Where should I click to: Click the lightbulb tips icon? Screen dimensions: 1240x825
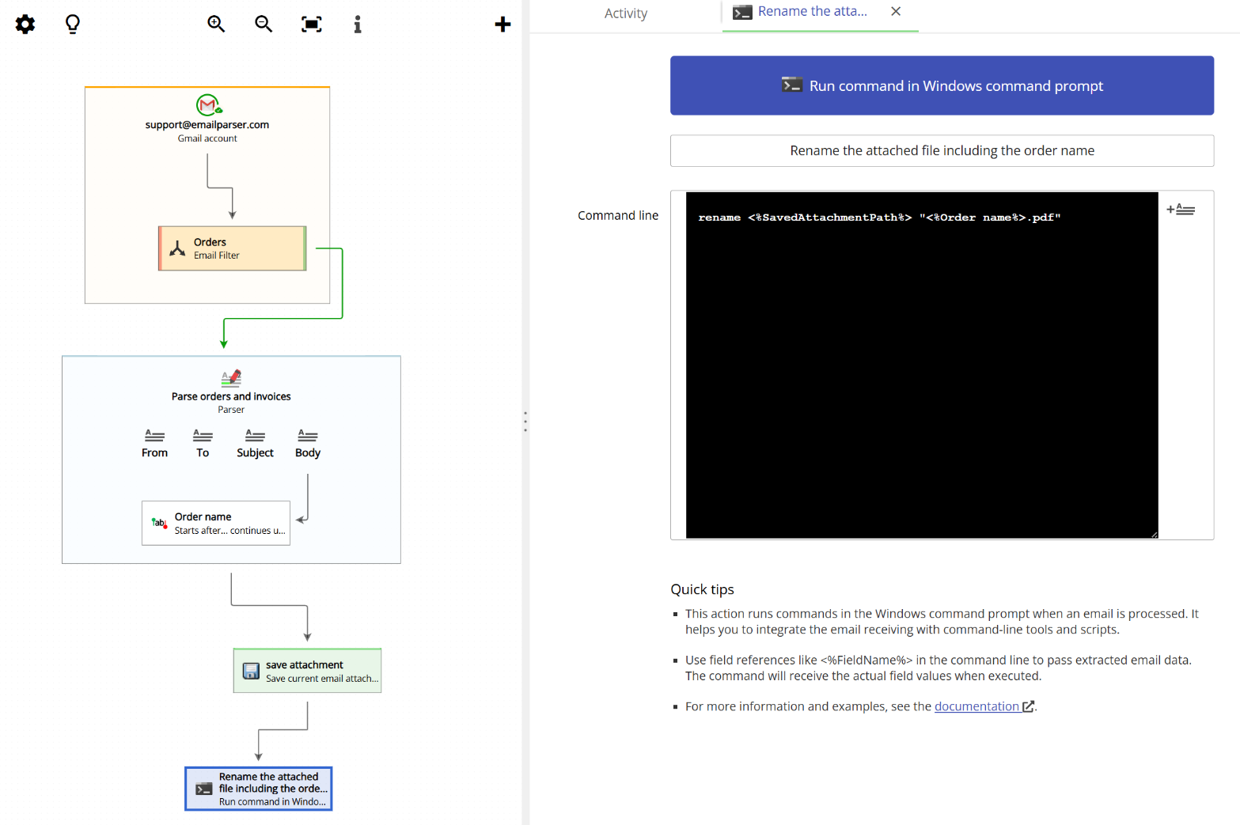(72, 24)
